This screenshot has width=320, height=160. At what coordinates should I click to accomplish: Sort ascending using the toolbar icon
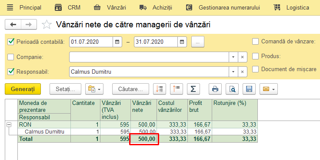[177, 89]
